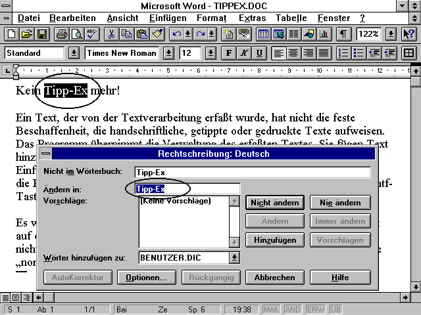The image size is (421, 315).
Task: Click the AutoFormat toolbar icon
Action: click(229, 34)
